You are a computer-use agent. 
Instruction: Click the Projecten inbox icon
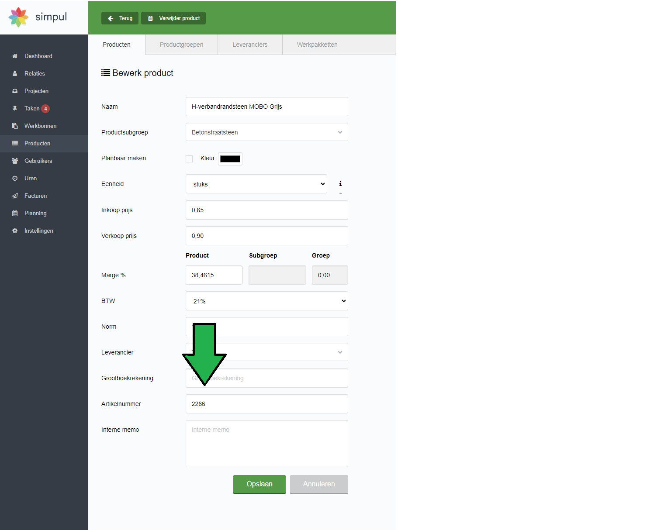pos(15,91)
